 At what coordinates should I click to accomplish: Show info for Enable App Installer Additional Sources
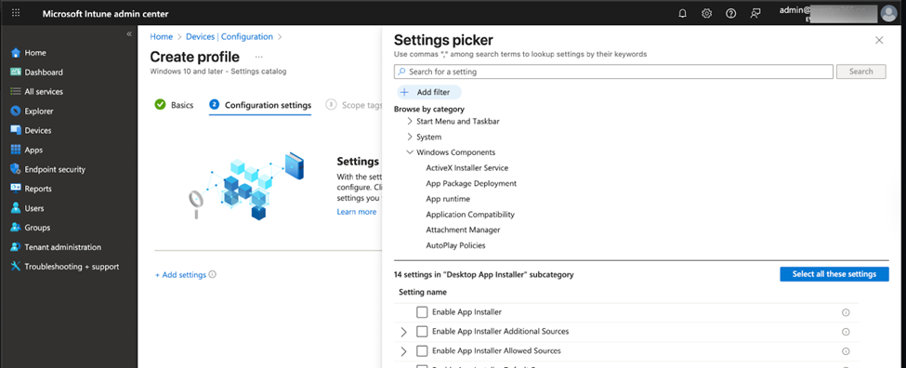click(846, 332)
